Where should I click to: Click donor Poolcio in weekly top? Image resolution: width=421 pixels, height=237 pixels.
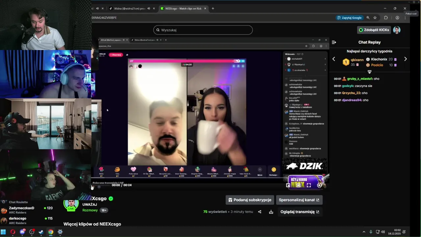377,65
